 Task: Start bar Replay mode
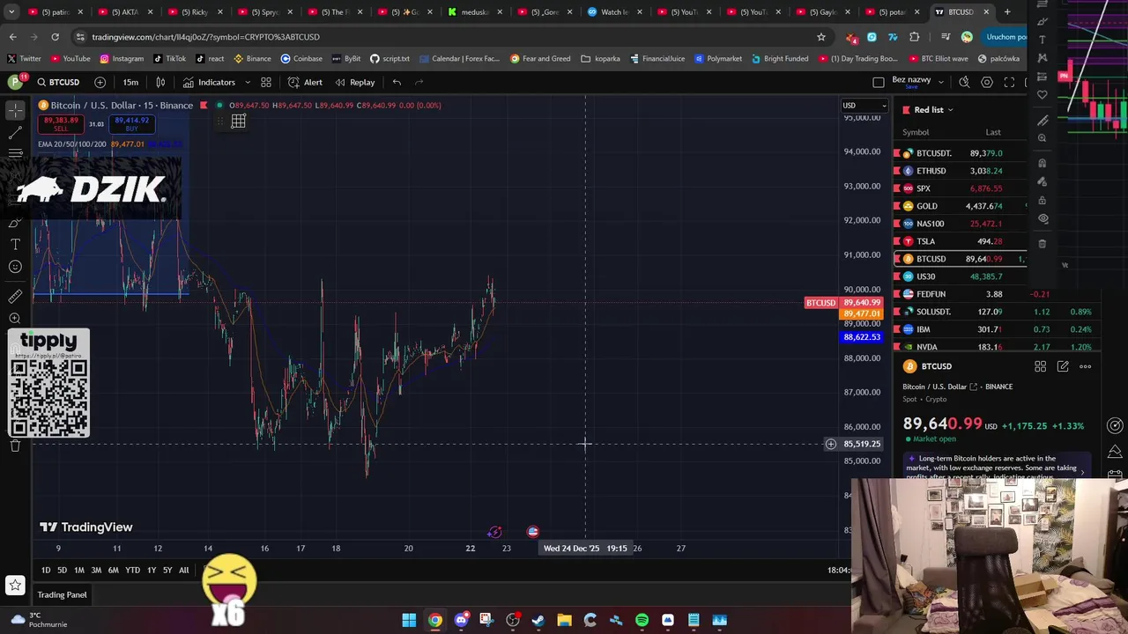coord(355,82)
